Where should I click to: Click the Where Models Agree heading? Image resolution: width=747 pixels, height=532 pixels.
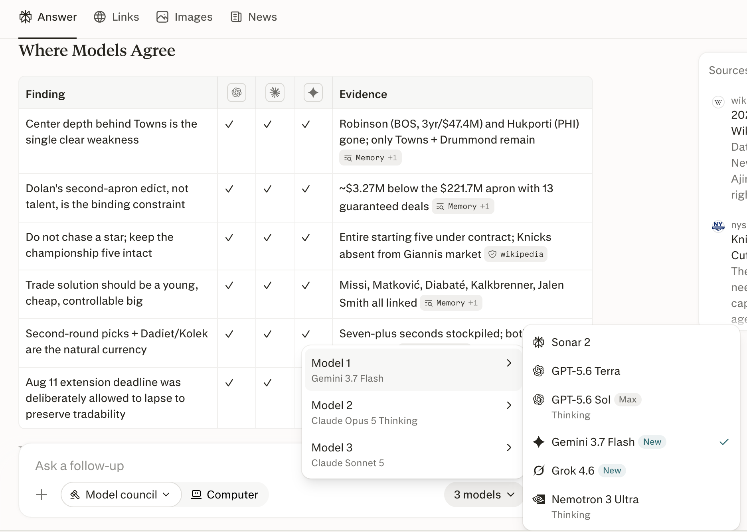point(97,50)
